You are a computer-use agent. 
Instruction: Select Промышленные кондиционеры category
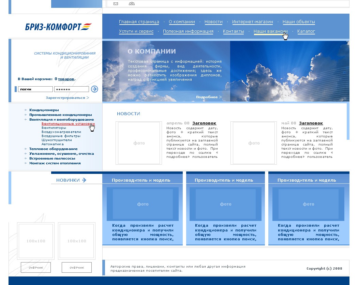coord(60,115)
